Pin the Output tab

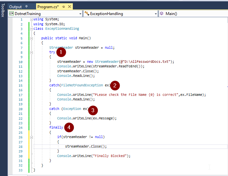click(x=26, y=7)
